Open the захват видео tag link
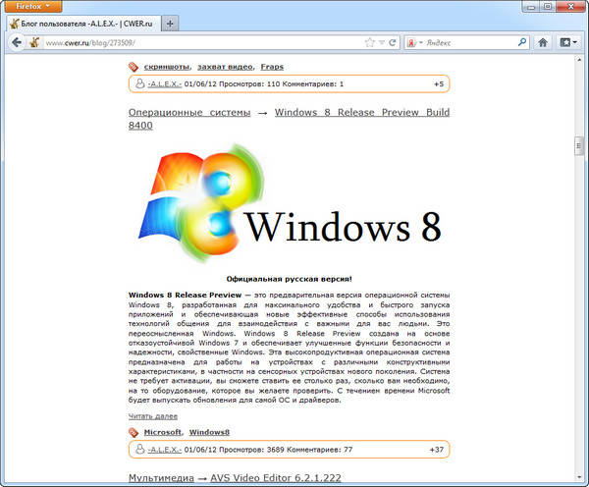The image size is (589, 487). [x=225, y=67]
